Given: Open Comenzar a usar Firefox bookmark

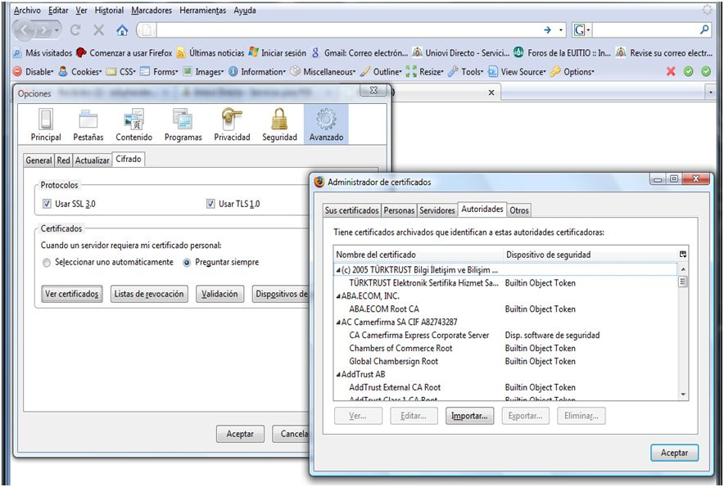Looking at the screenshot, I should (x=124, y=52).
